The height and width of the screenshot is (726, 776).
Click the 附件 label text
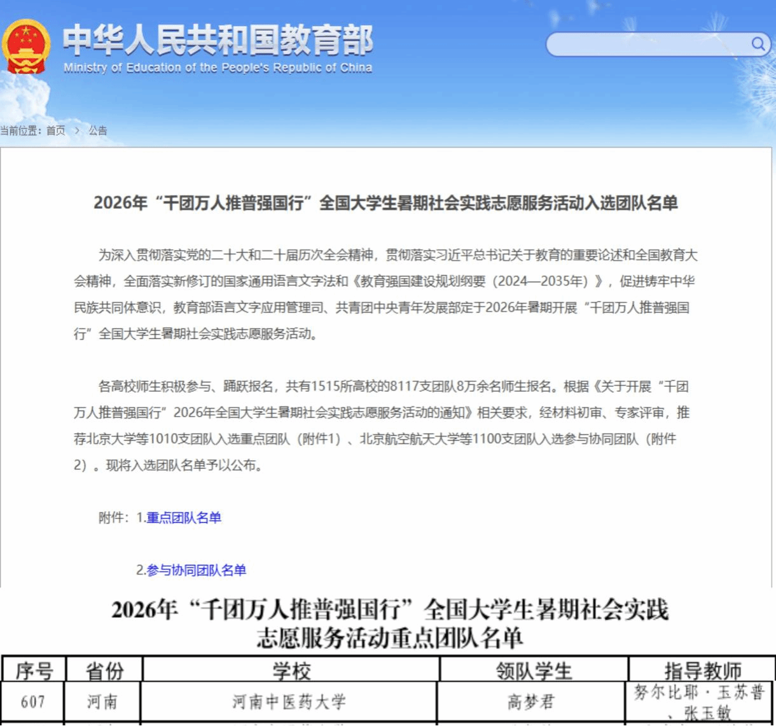[114, 517]
